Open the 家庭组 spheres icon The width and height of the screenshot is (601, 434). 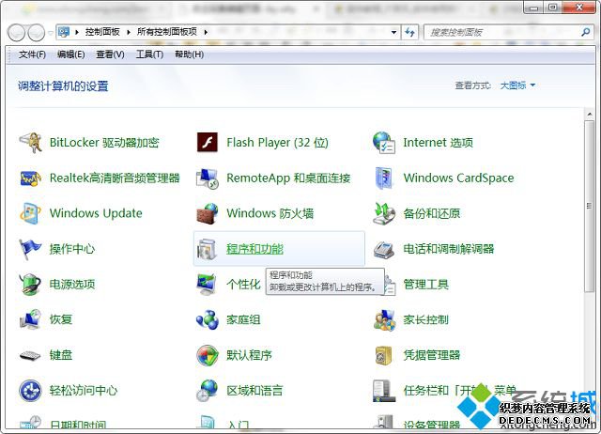208,319
